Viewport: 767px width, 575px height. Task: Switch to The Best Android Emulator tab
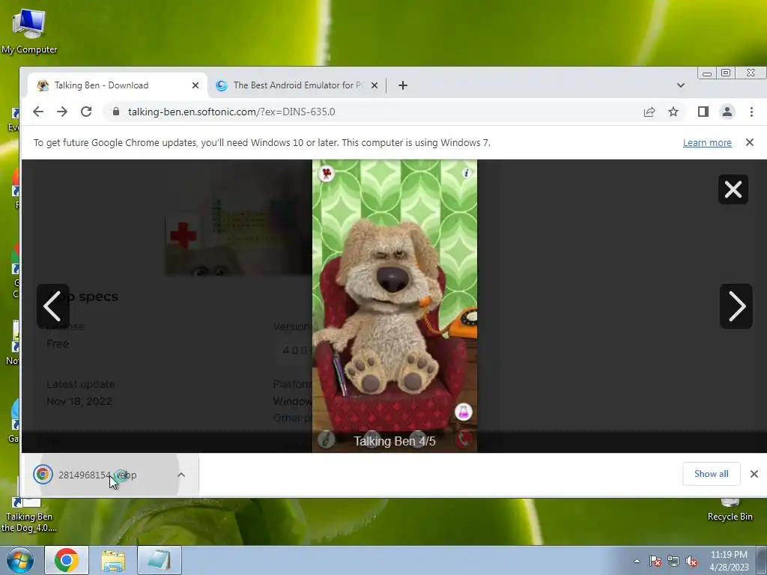tap(297, 85)
